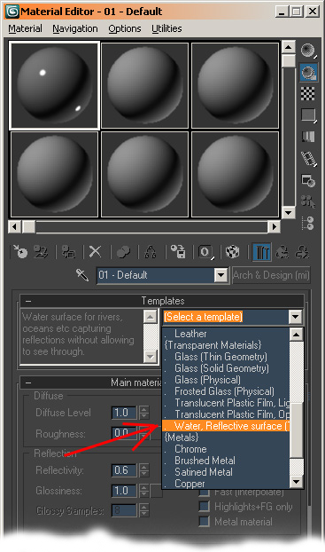Toggle the checkered Background icon
Image resolution: width=325 pixels, height=552 pixels.
(x=308, y=94)
